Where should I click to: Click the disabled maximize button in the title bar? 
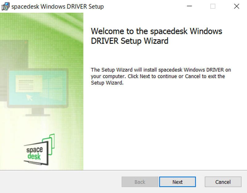[x=213, y=6]
